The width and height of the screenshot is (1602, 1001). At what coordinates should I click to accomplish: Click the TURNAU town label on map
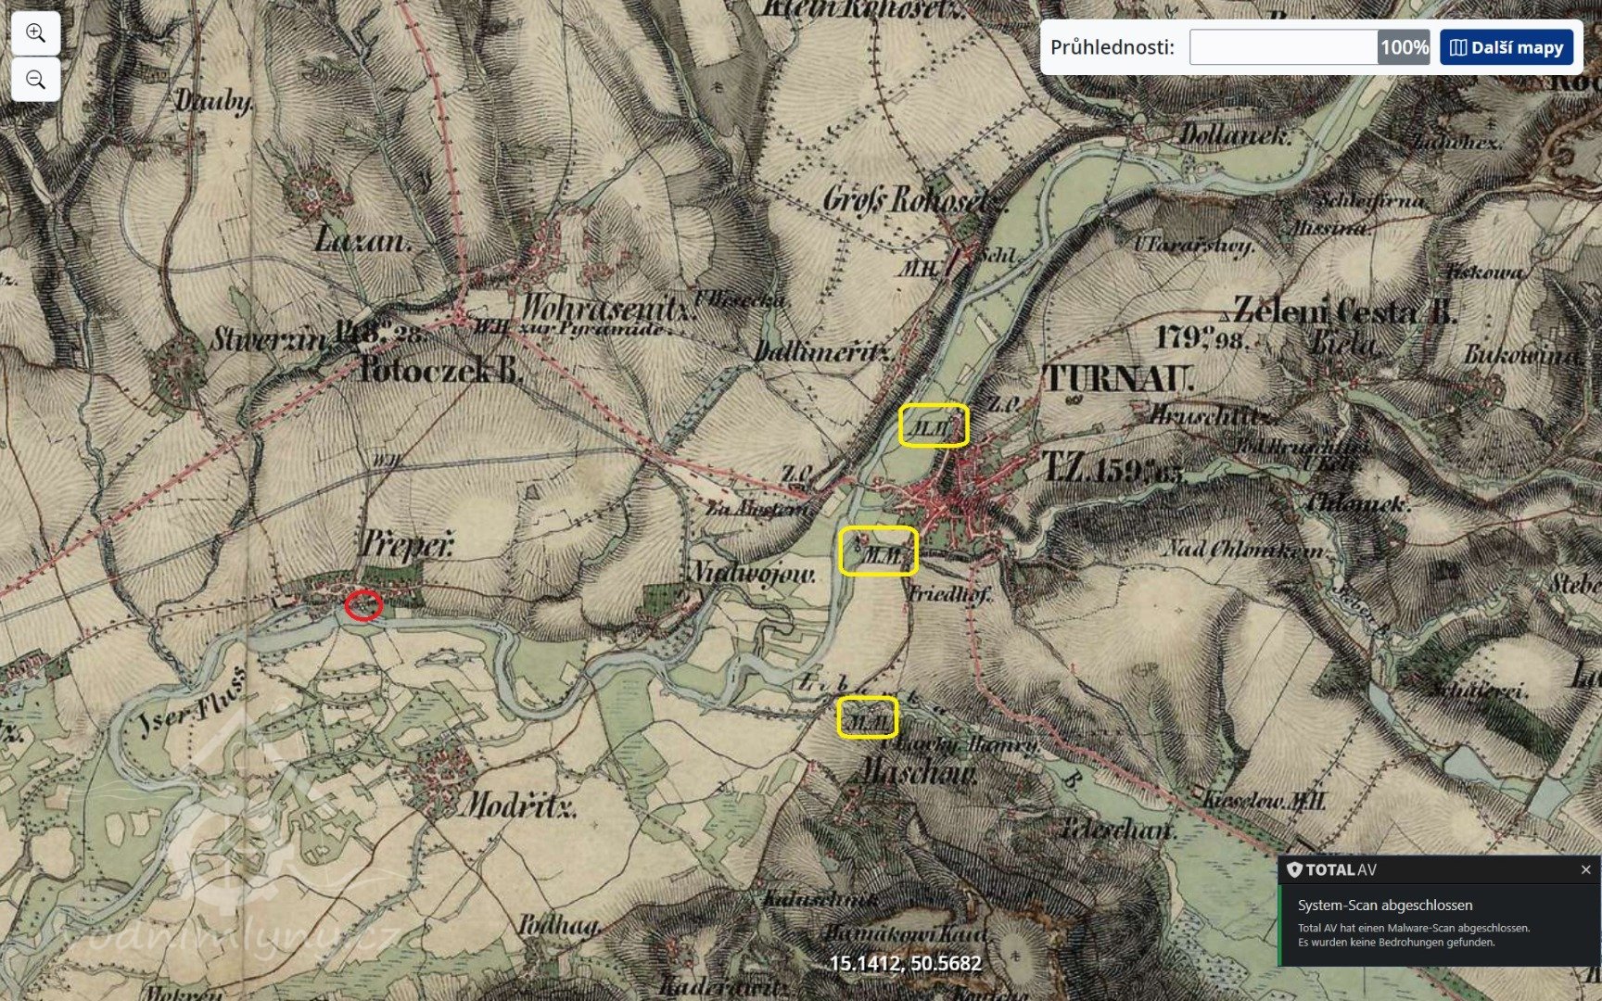point(1119,380)
